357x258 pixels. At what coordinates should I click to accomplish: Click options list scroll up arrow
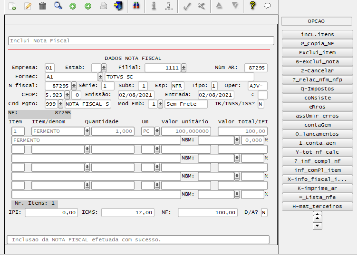coord(318,218)
